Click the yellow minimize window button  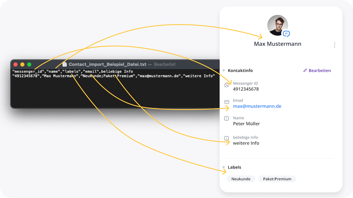pyautogui.click(x=22, y=65)
